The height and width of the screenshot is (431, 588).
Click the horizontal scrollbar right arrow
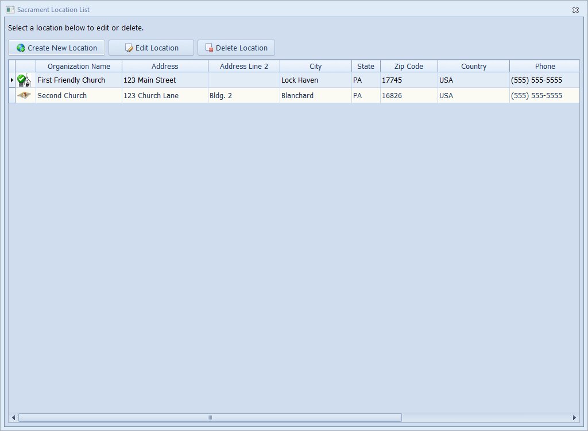(x=574, y=417)
